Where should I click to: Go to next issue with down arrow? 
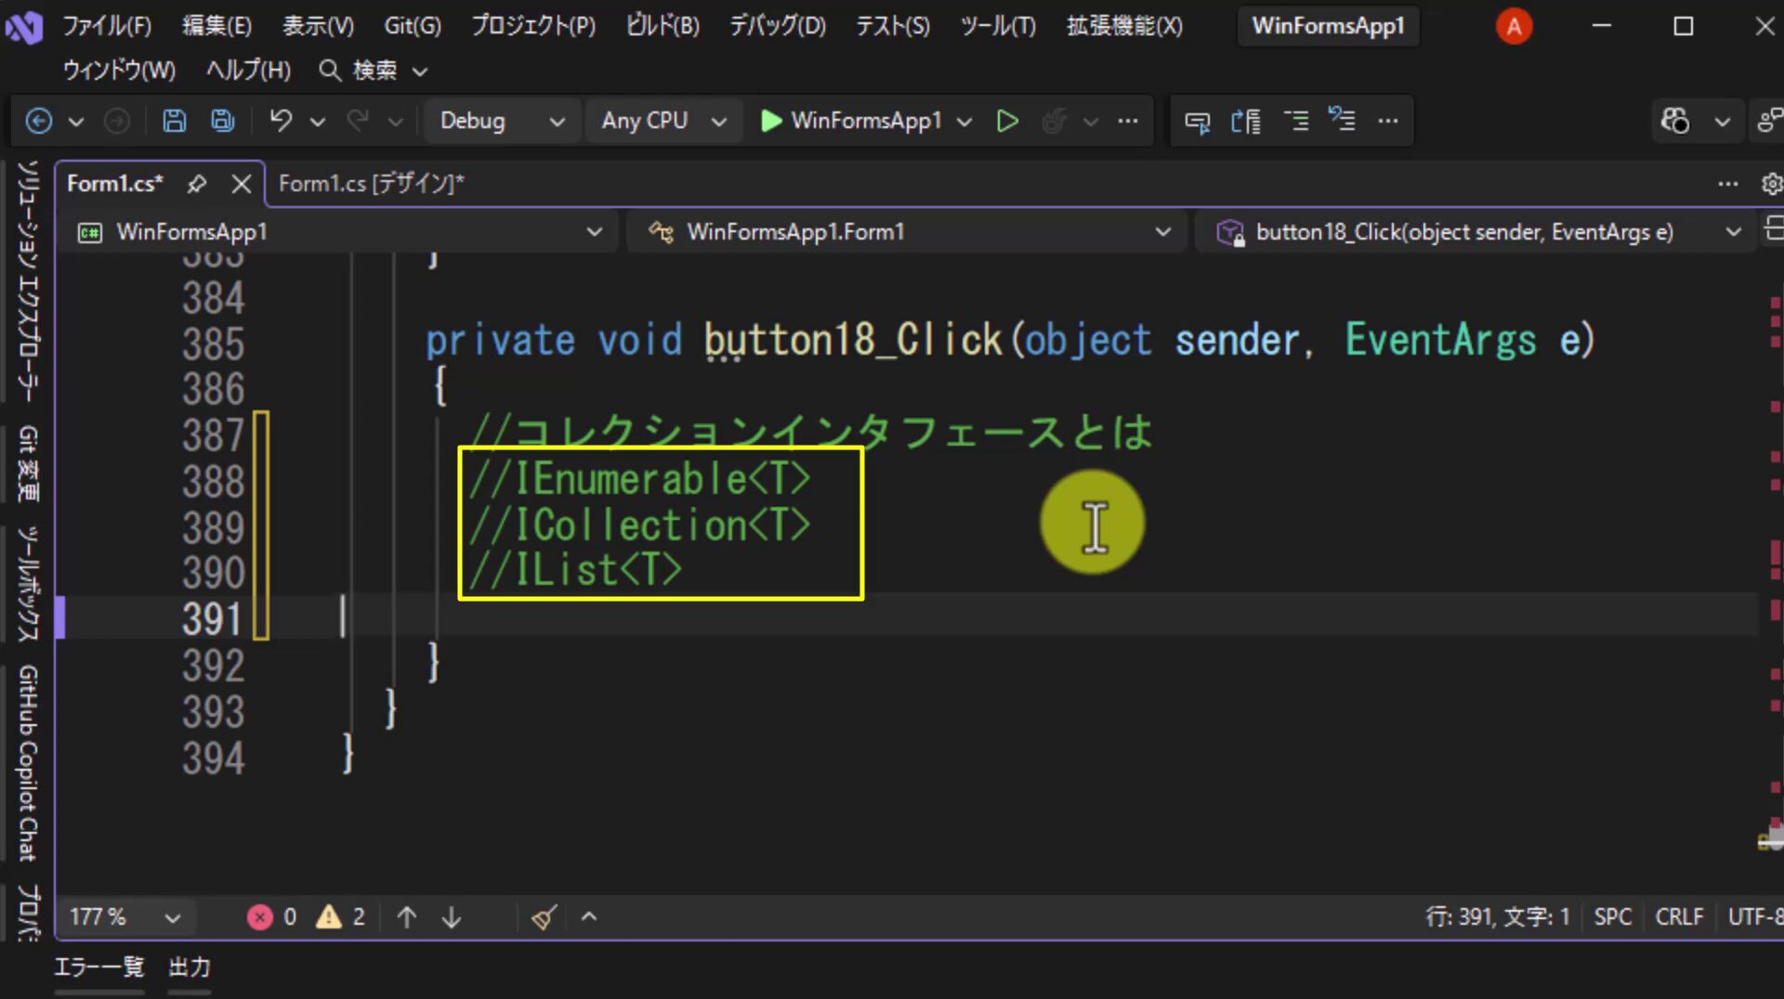[x=452, y=917]
